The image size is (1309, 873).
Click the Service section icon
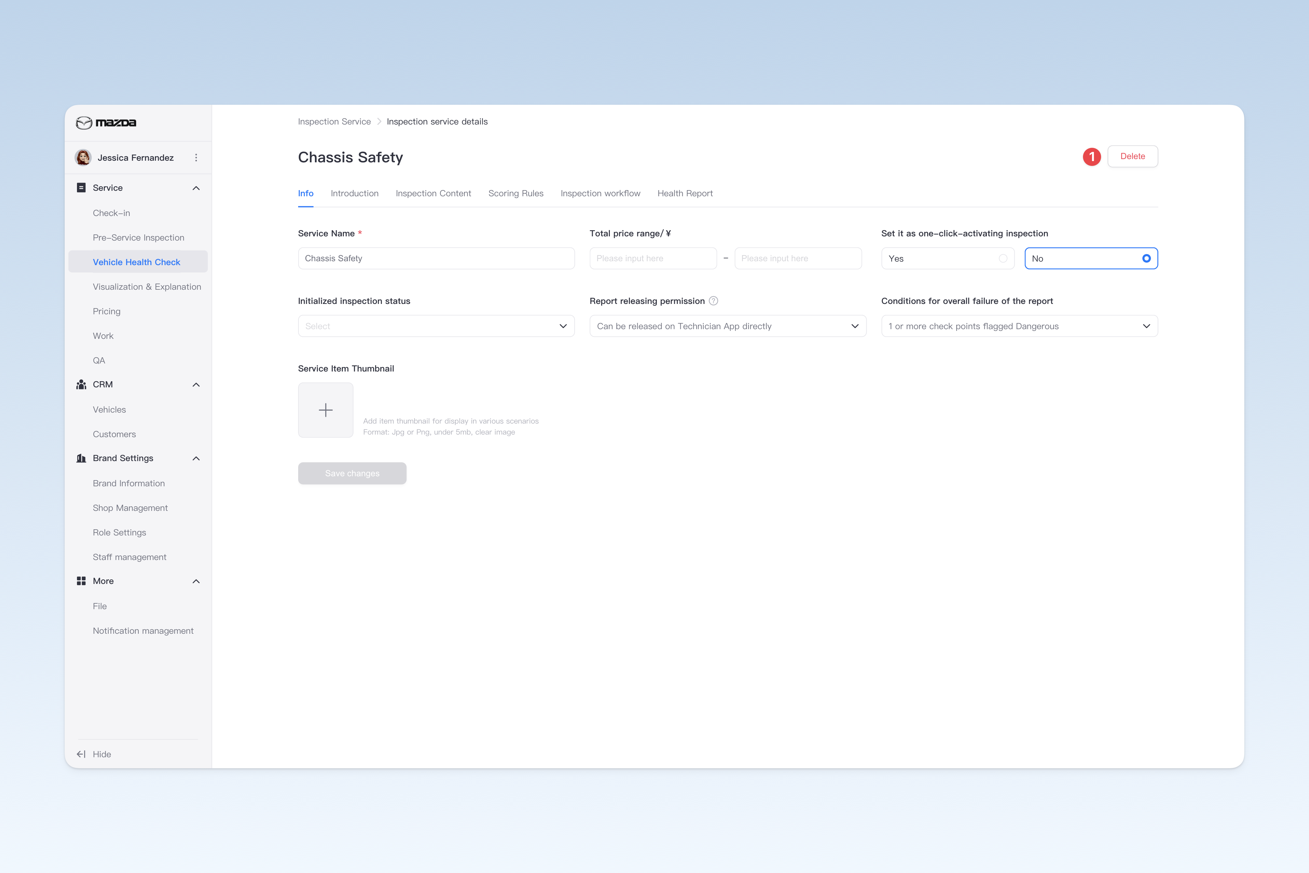coord(81,188)
